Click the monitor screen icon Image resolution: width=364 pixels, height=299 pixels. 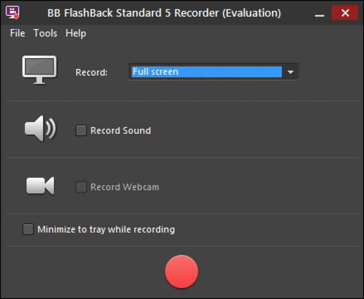pyautogui.click(x=39, y=70)
